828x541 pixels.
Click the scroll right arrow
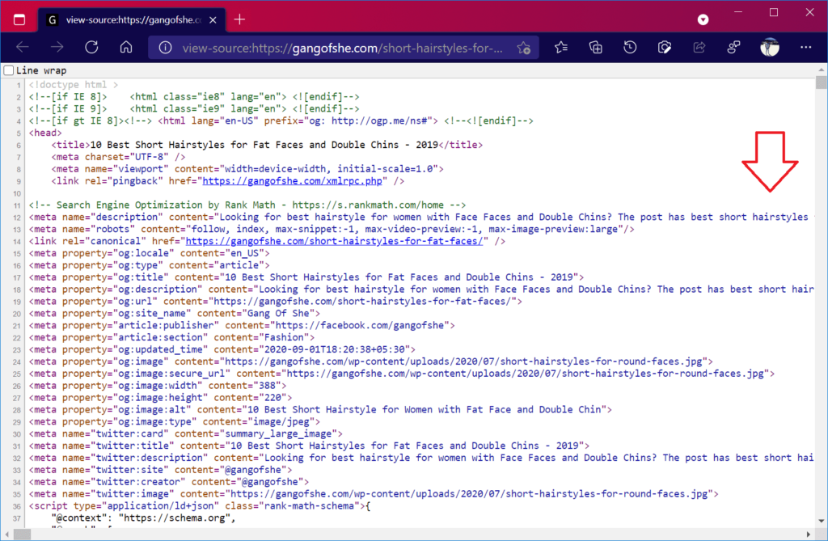click(x=809, y=535)
